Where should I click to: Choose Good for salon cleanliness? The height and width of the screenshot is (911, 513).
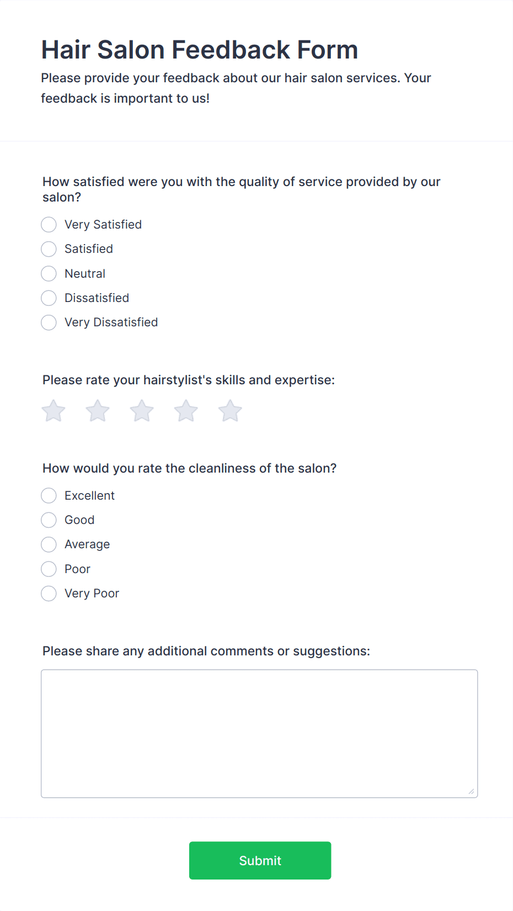pos(49,520)
